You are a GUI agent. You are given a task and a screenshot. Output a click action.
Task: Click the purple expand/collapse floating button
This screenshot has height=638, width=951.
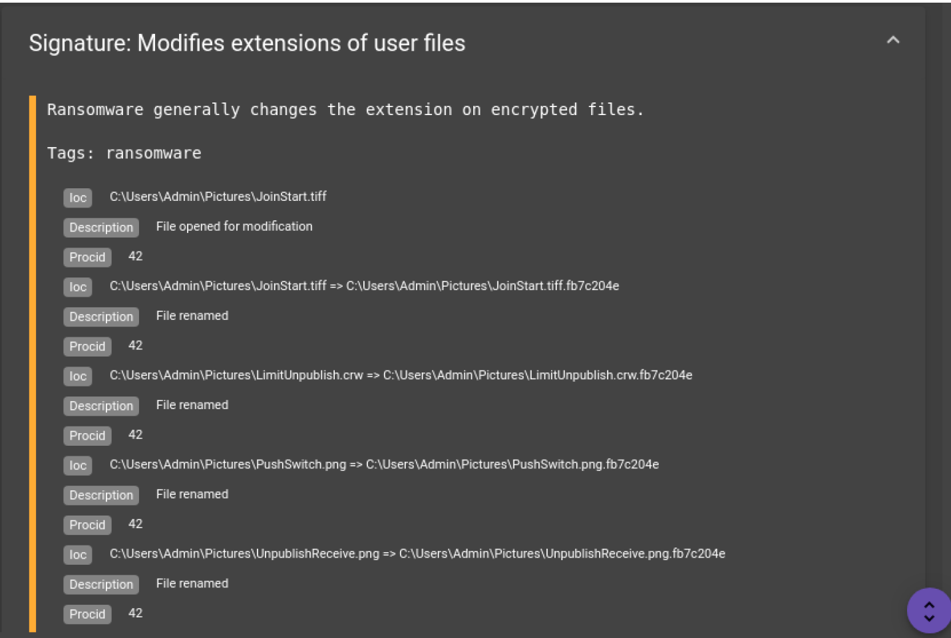pyautogui.click(x=929, y=610)
